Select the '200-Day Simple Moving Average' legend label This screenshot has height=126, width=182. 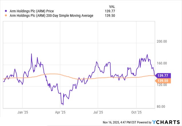tap(51, 15)
